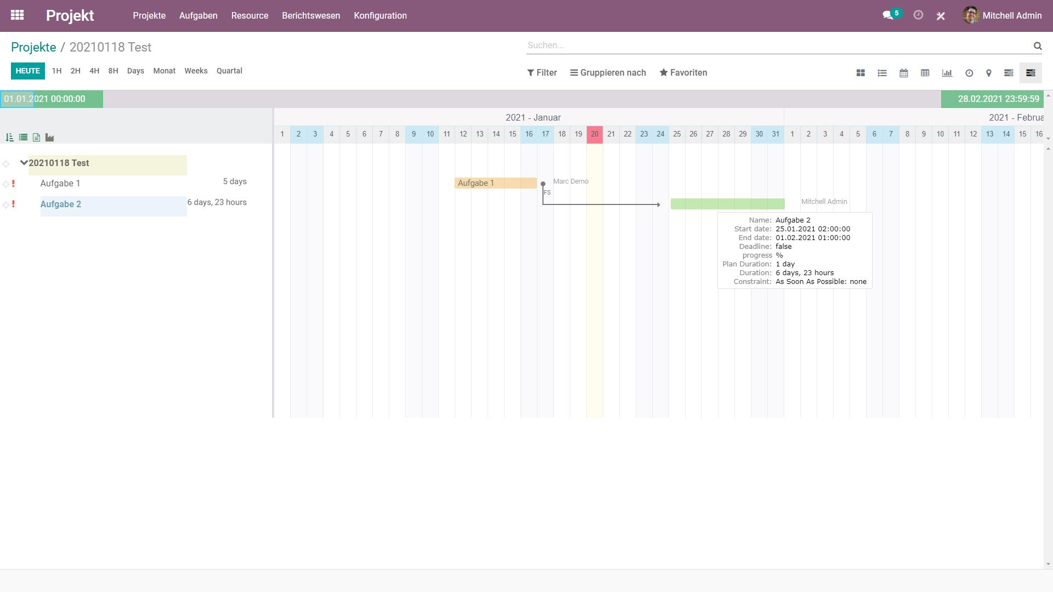Select the Weeks time scale
The width and height of the screenshot is (1053, 592).
tap(196, 71)
